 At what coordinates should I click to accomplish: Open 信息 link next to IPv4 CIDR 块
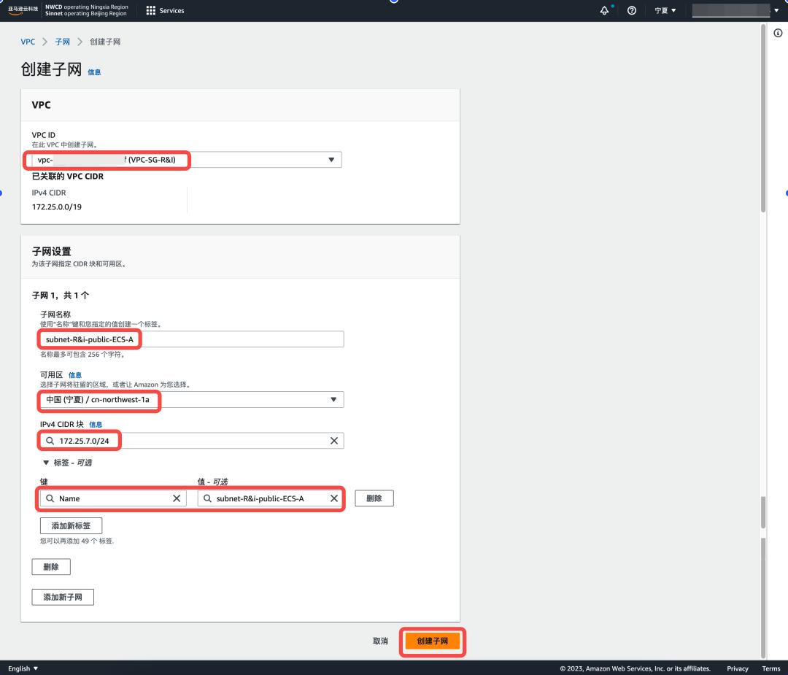point(96,425)
